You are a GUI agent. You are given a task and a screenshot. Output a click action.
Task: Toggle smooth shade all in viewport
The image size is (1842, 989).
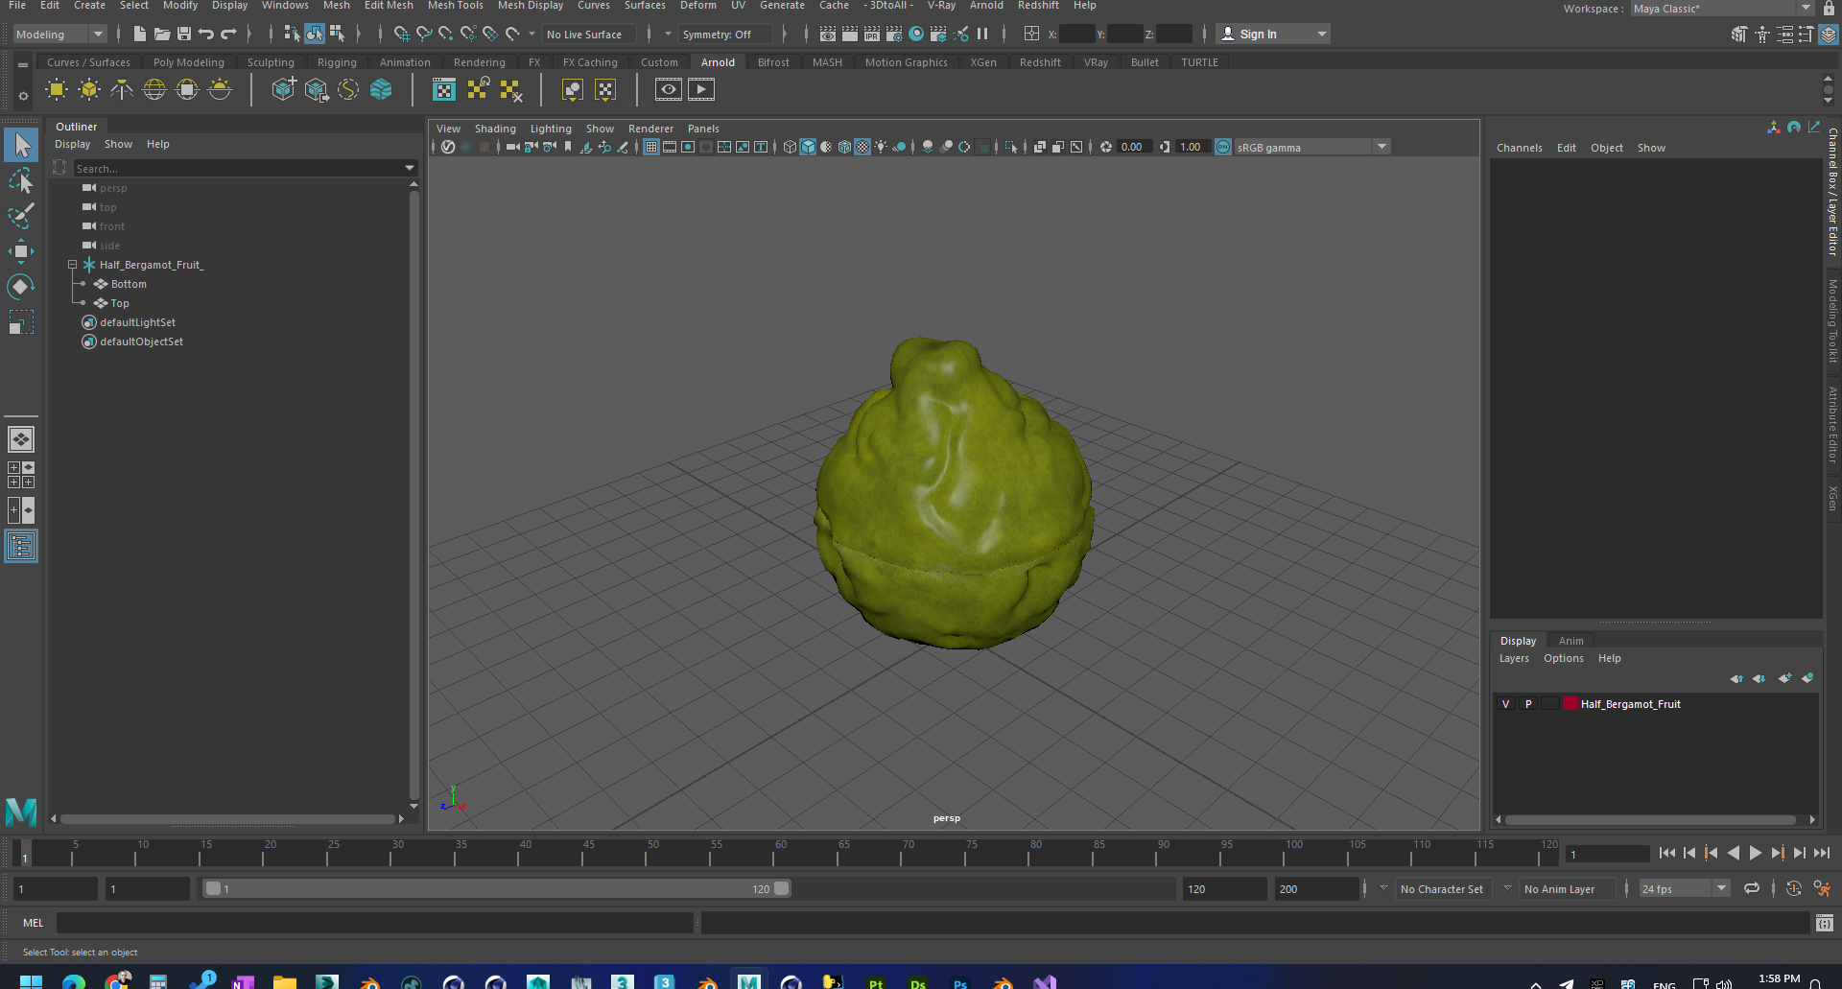[x=808, y=147]
